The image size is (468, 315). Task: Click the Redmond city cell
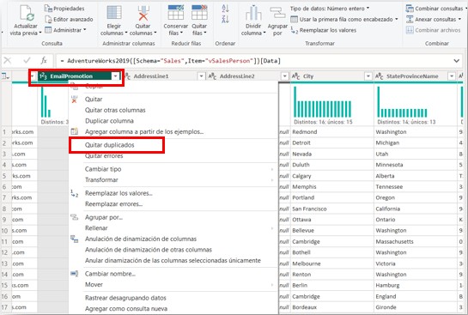pyautogui.click(x=332, y=132)
